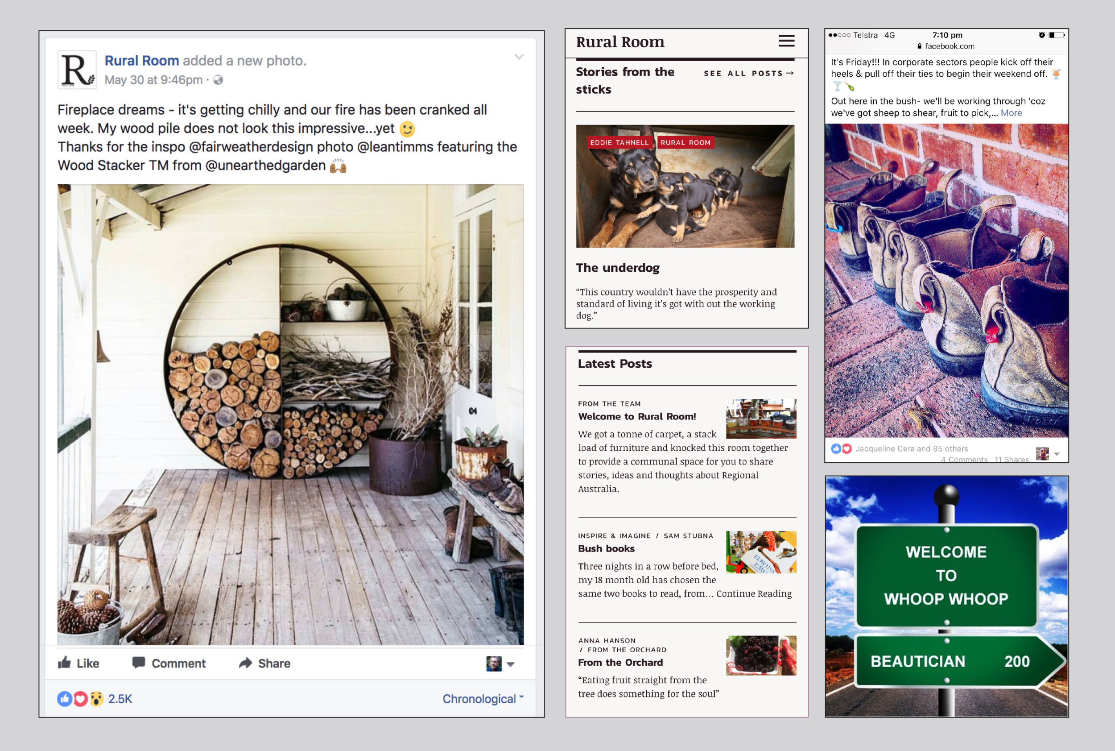Viewport: 1115px width, 751px height.
Task: Click the Comment speech bubble icon
Action: 139,663
